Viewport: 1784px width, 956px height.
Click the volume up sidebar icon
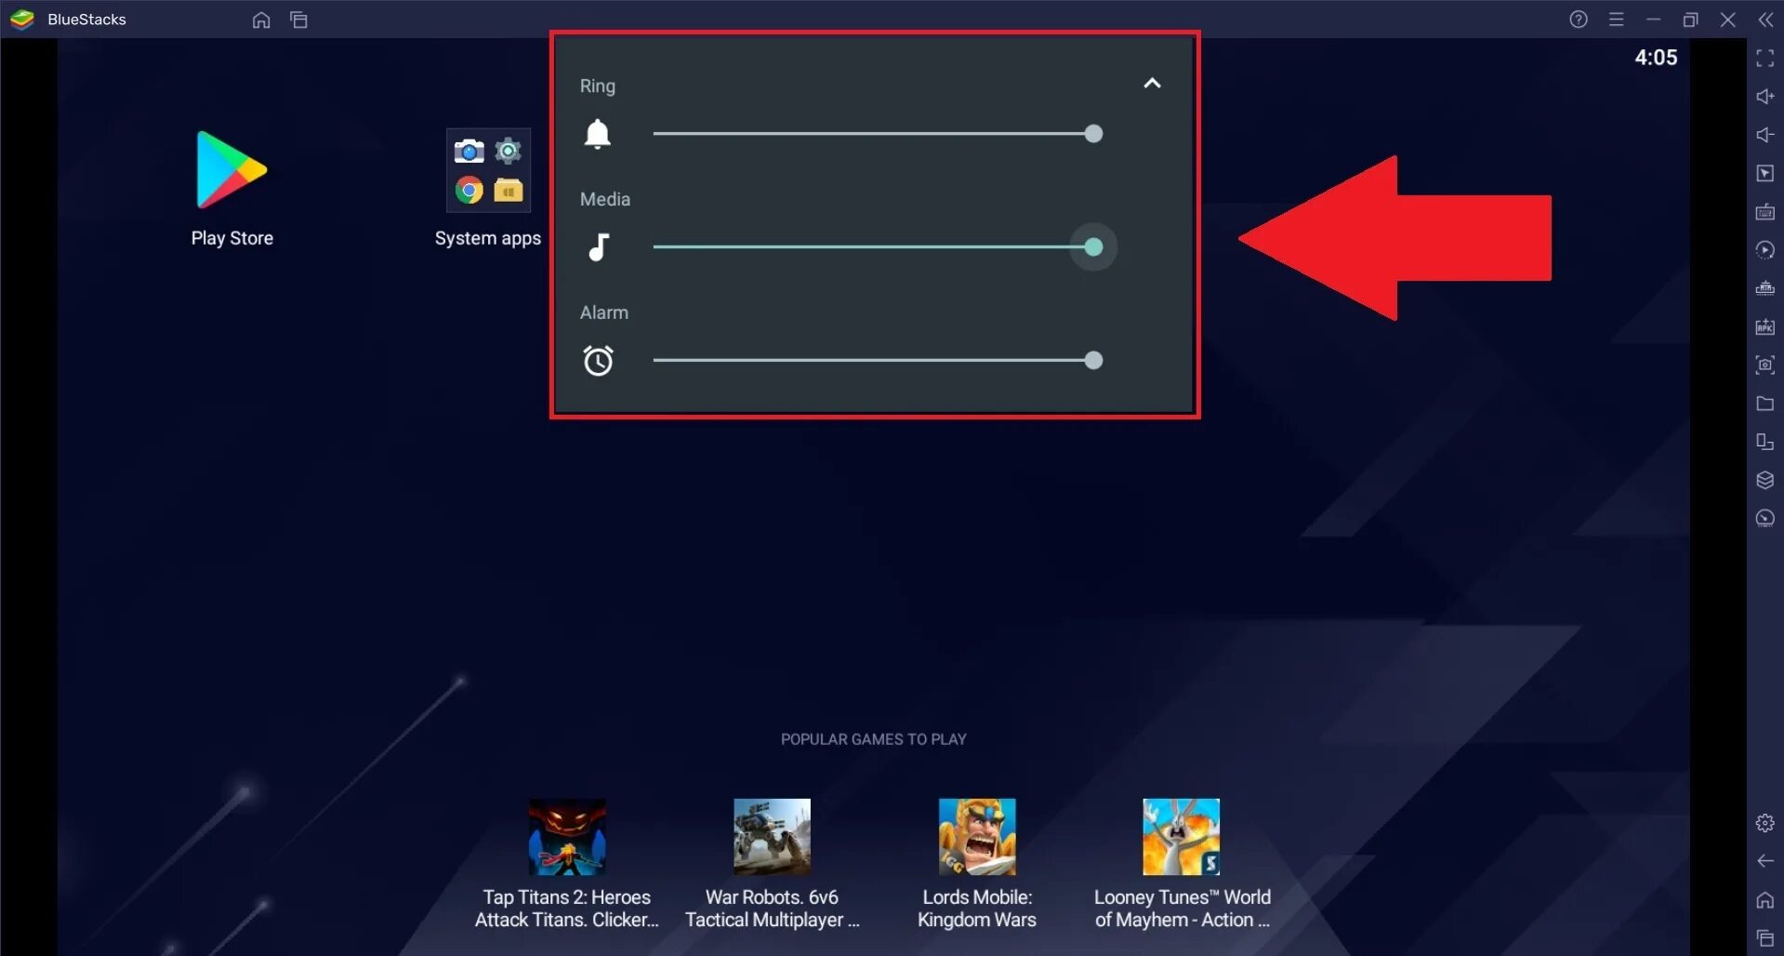click(1765, 97)
